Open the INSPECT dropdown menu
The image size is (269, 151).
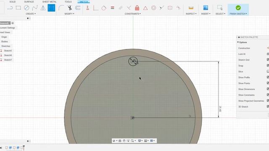[x=191, y=14]
